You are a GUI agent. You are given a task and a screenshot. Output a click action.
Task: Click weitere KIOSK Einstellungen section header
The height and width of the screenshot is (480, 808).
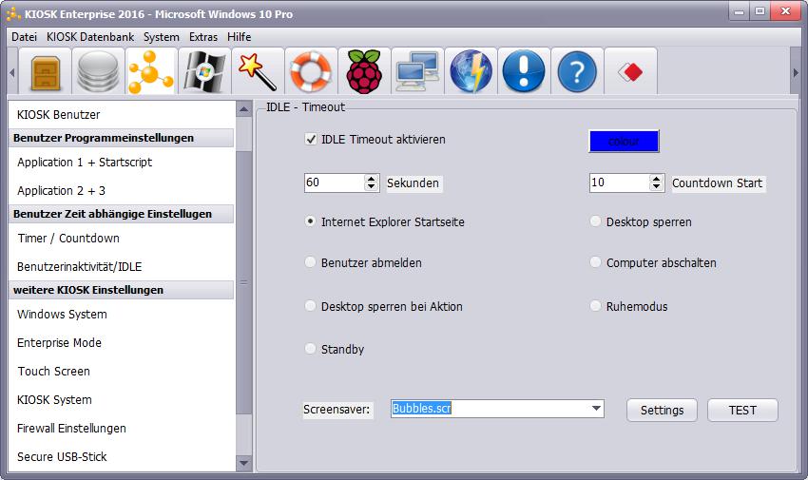[122, 290]
